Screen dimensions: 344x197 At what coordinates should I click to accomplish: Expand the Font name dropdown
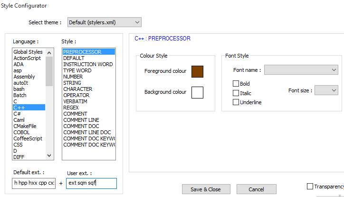(301, 70)
